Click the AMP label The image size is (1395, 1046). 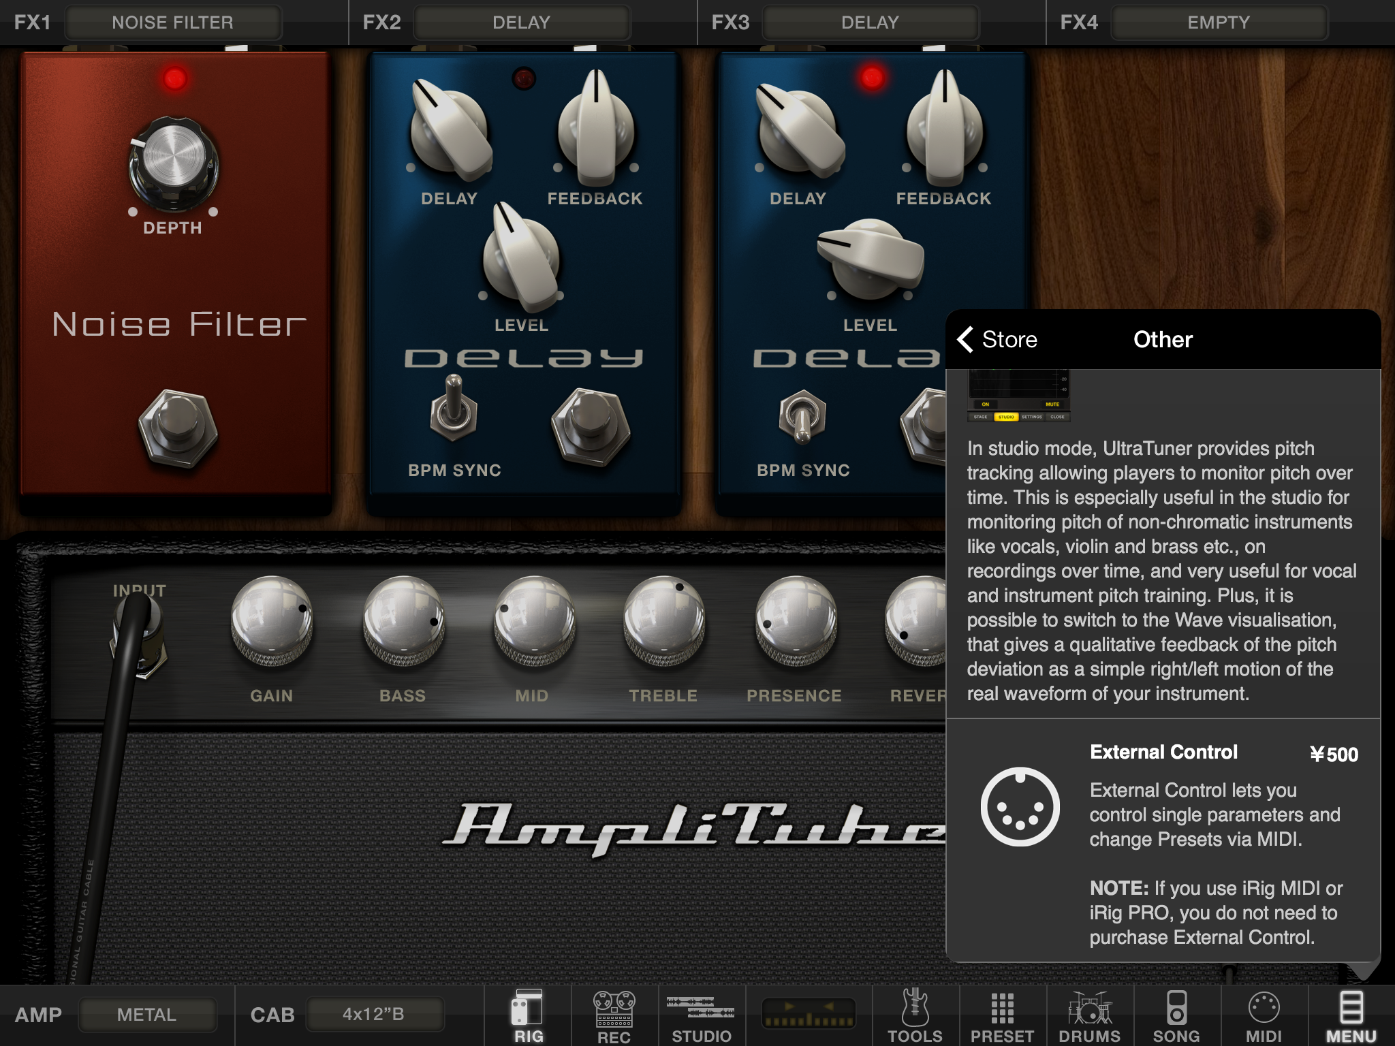tap(39, 1015)
